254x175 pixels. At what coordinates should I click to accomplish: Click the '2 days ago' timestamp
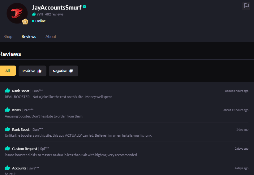click(x=242, y=149)
